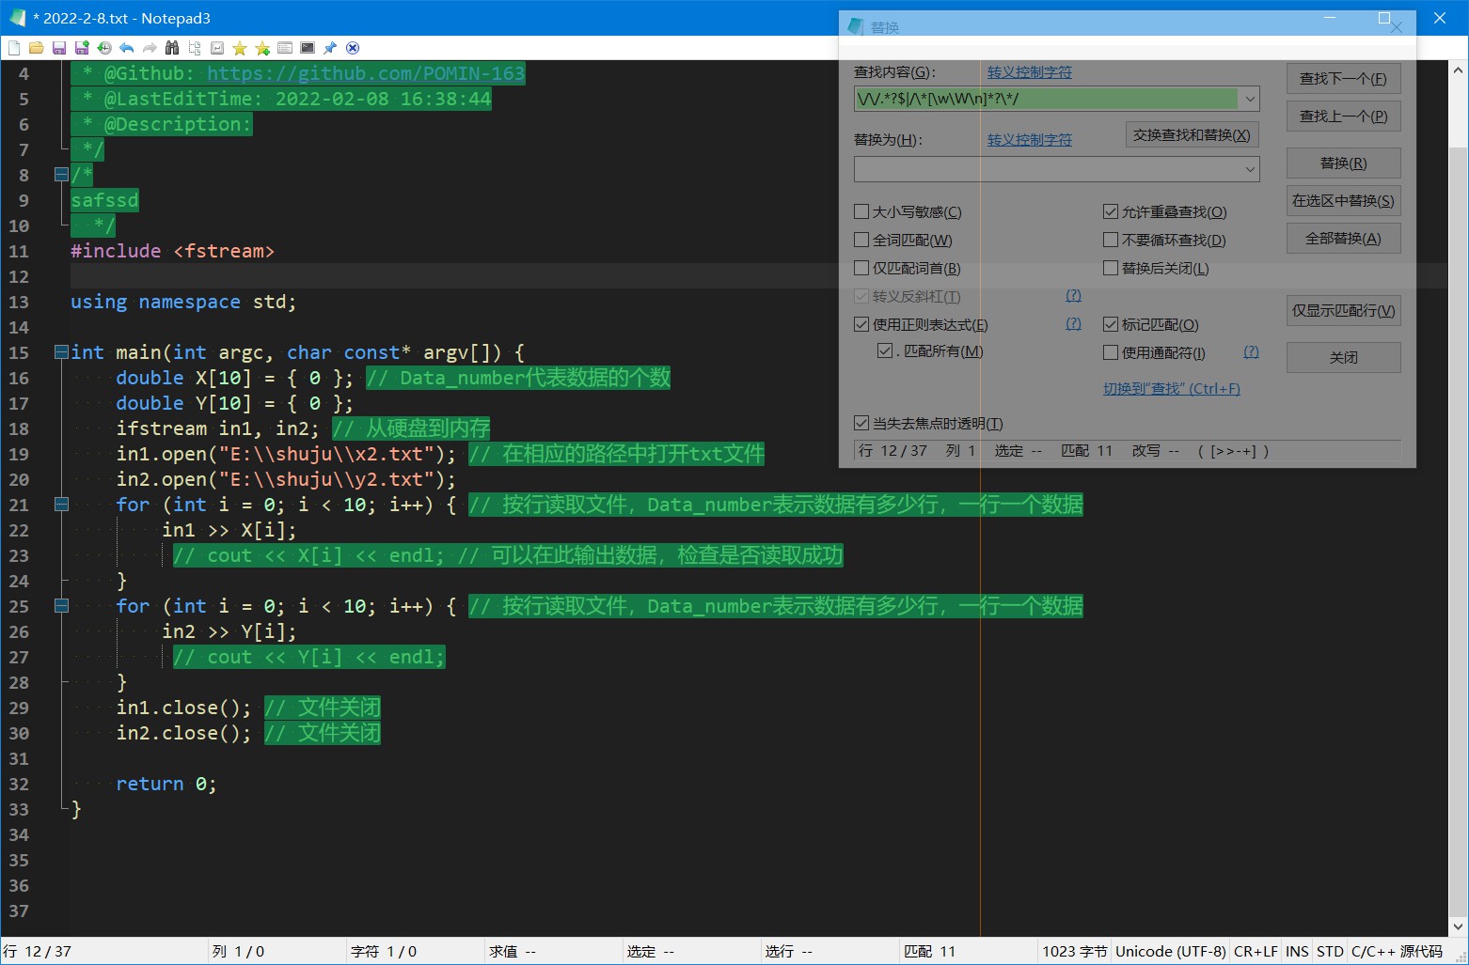The height and width of the screenshot is (965, 1469).
Task: Toggle transparent when unfocused checkbox
Action: click(861, 423)
